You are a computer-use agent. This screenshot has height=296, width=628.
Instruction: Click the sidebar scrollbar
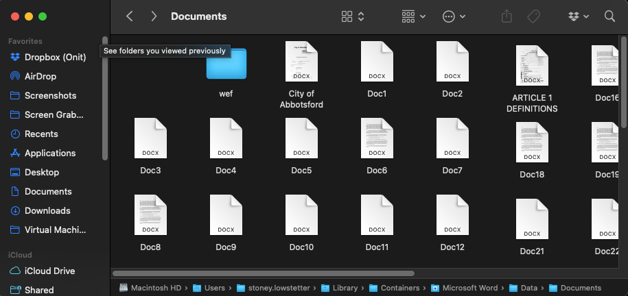coord(105,99)
